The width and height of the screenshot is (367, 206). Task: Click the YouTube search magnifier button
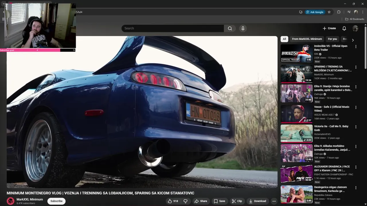click(230, 28)
